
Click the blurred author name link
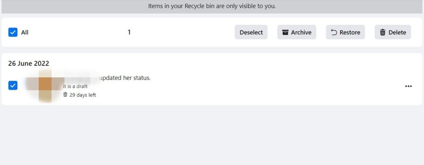(81, 78)
